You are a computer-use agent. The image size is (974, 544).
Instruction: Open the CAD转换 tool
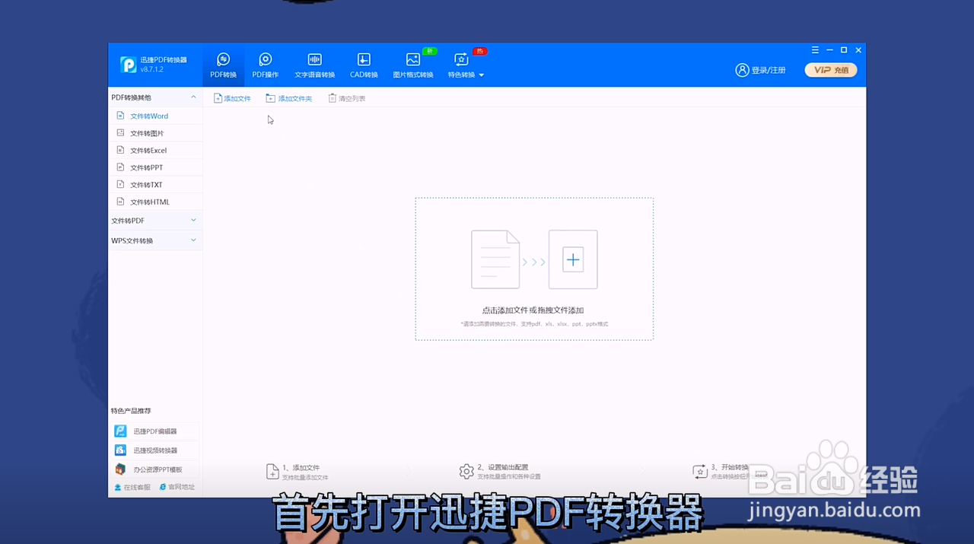363,65
